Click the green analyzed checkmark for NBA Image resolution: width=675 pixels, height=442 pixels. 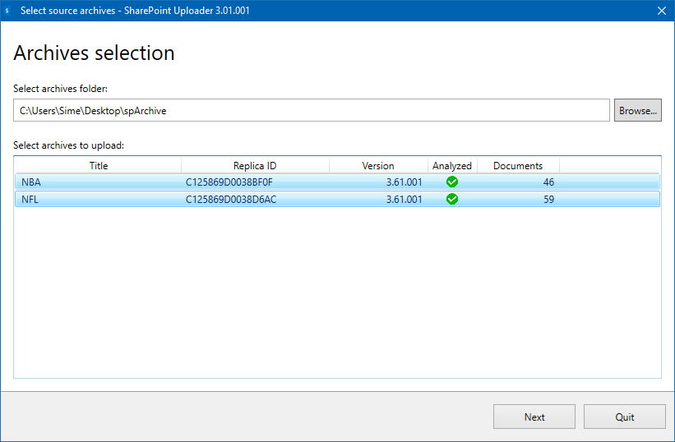452,182
